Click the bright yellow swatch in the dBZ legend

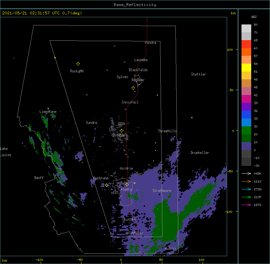246,67
